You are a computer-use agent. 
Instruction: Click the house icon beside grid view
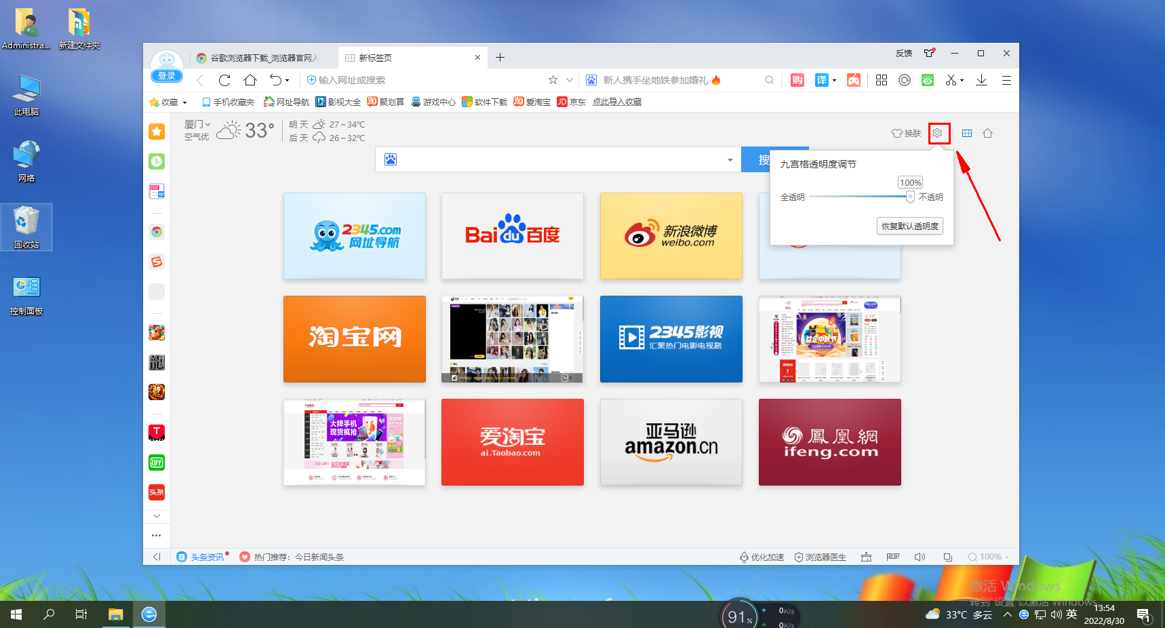[988, 133]
